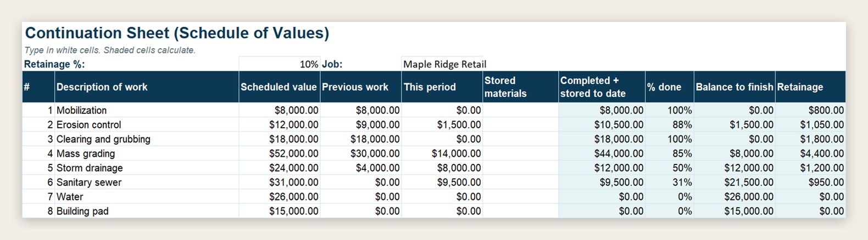Select the Building pad description cell
The image size is (868, 240).
[x=147, y=211]
